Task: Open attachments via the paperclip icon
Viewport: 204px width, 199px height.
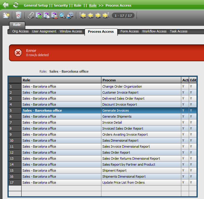Action: tap(31, 15)
